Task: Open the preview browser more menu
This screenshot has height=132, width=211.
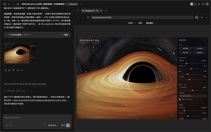Action: pos(207,17)
